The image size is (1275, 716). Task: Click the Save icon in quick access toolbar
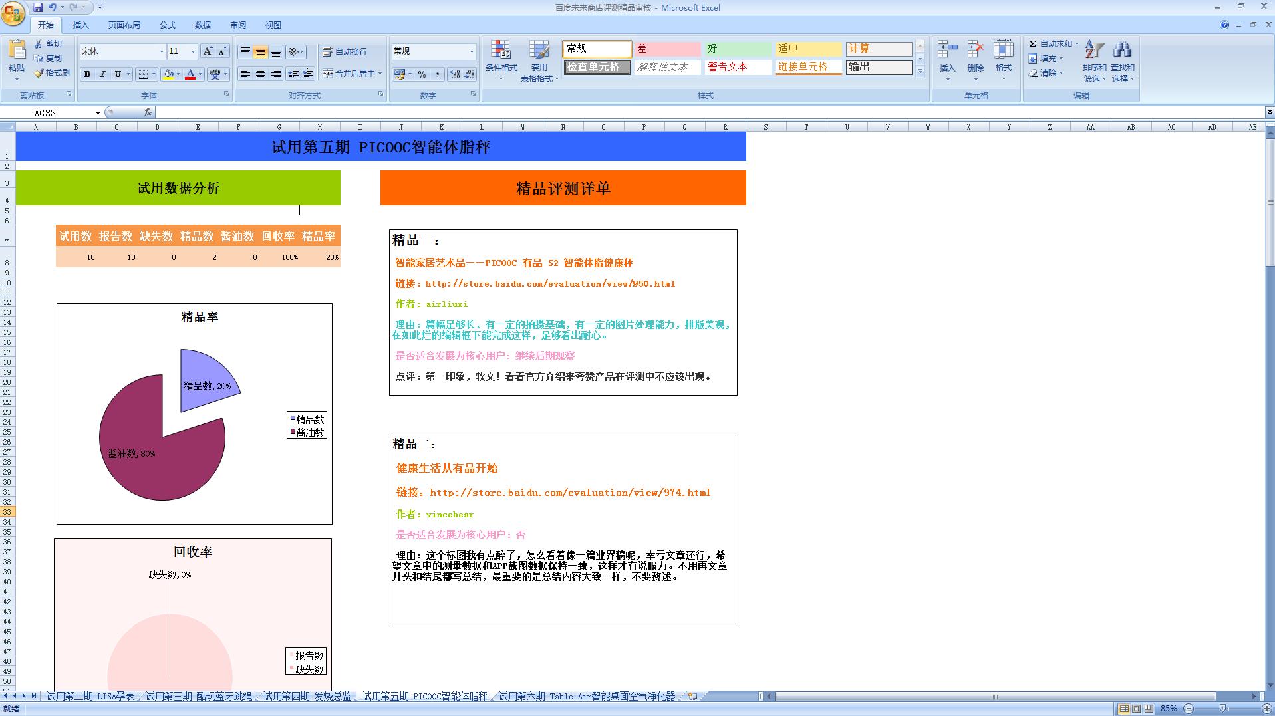coord(38,7)
